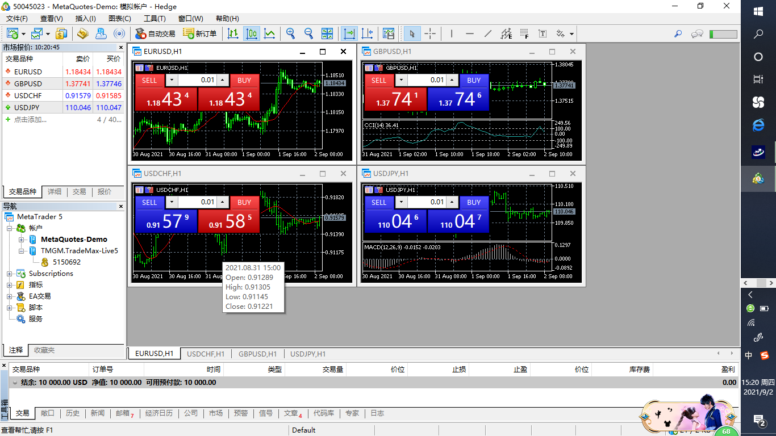Select the trendline drawing tool

pos(488,33)
